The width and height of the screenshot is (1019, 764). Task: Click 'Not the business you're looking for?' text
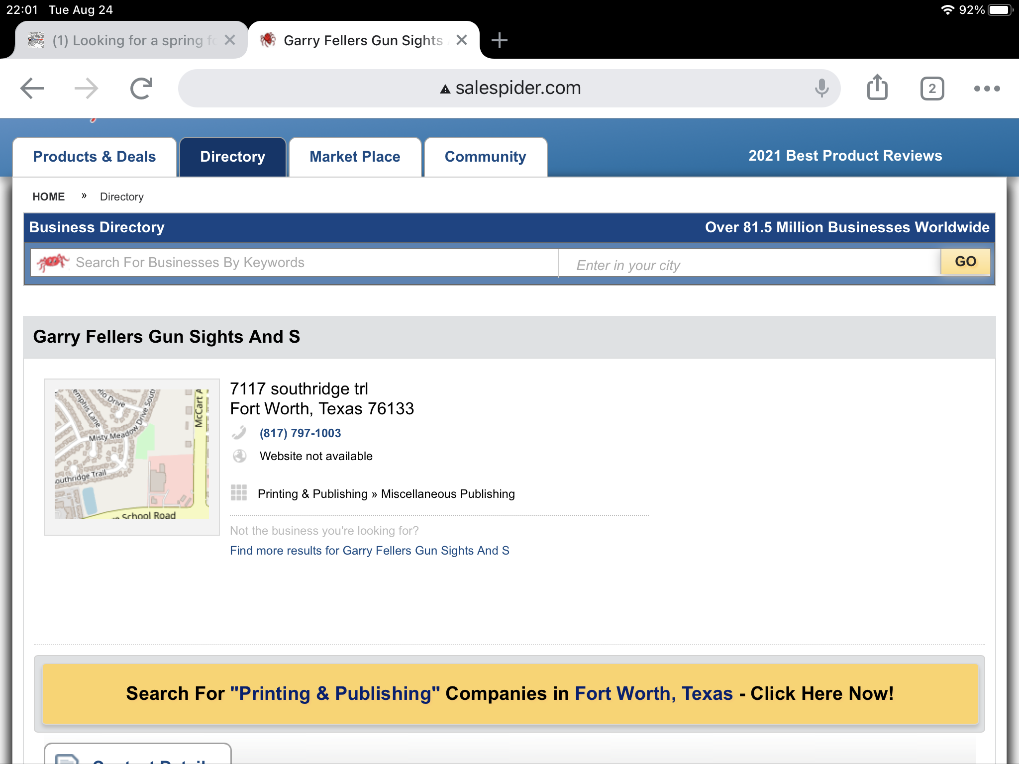(324, 531)
